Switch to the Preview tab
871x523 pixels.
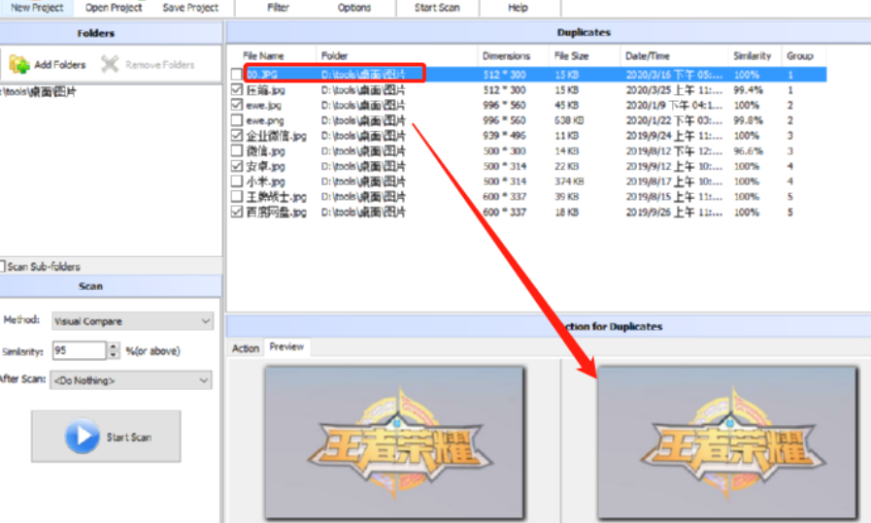(x=286, y=347)
